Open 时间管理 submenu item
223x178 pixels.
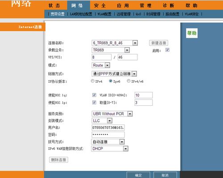point(153,14)
